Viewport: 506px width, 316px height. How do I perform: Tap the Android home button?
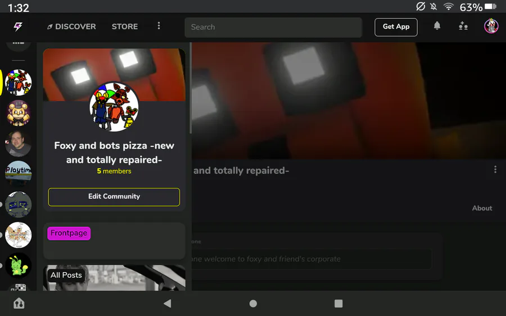253,304
